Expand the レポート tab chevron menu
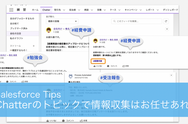Viewport: 188px width, 124px height. 158,10
